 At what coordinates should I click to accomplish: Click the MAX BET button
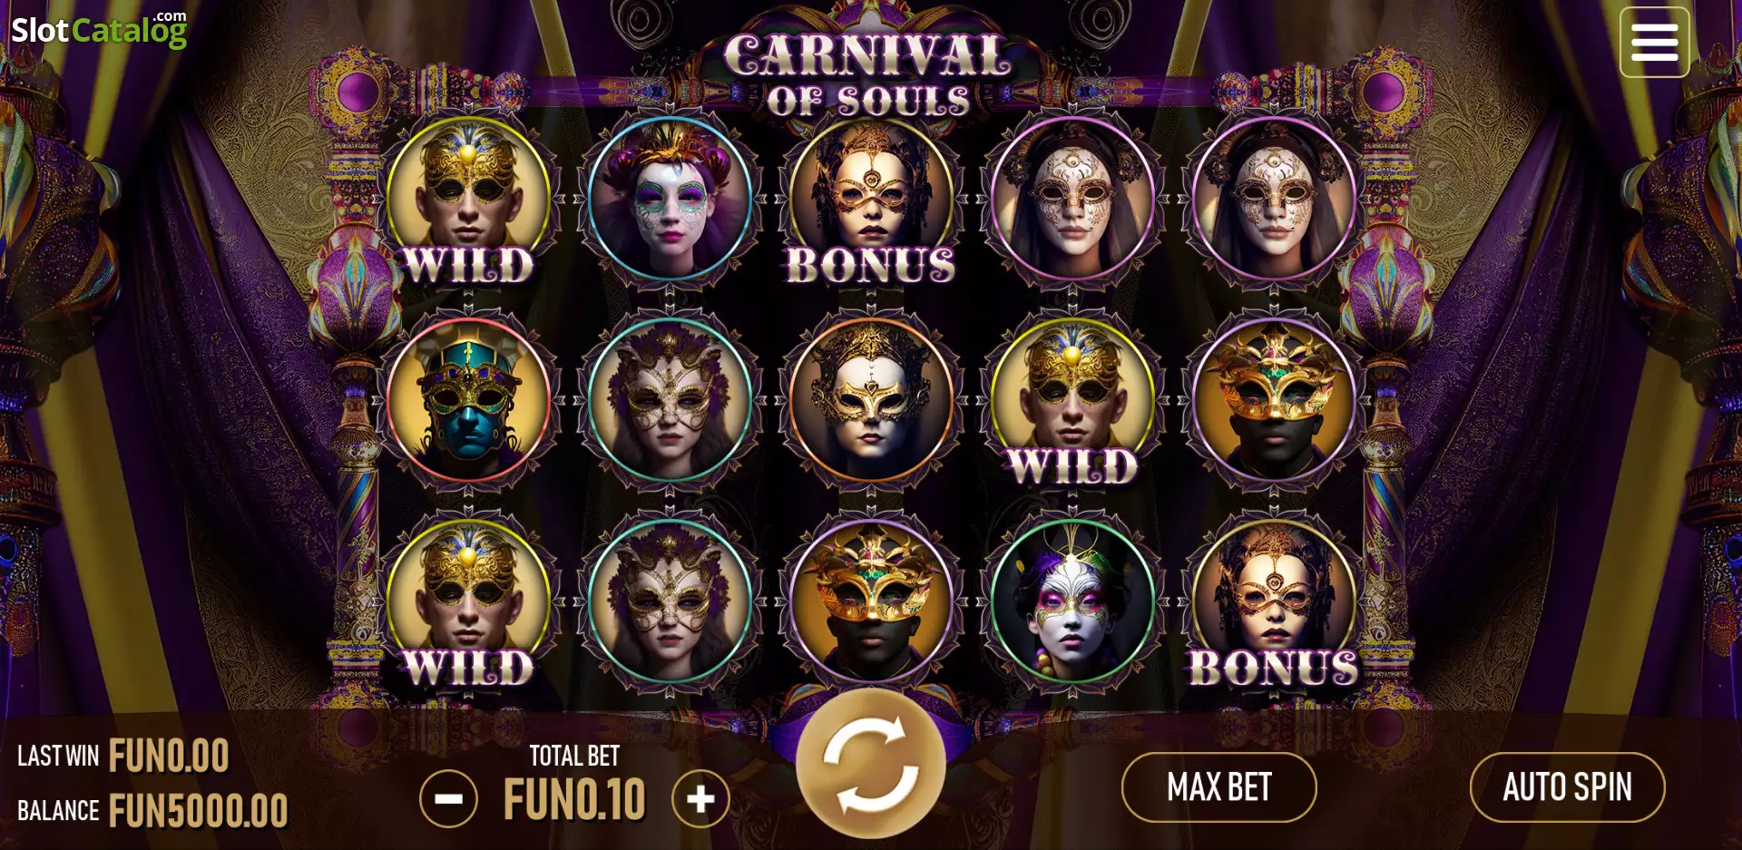click(x=1218, y=787)
